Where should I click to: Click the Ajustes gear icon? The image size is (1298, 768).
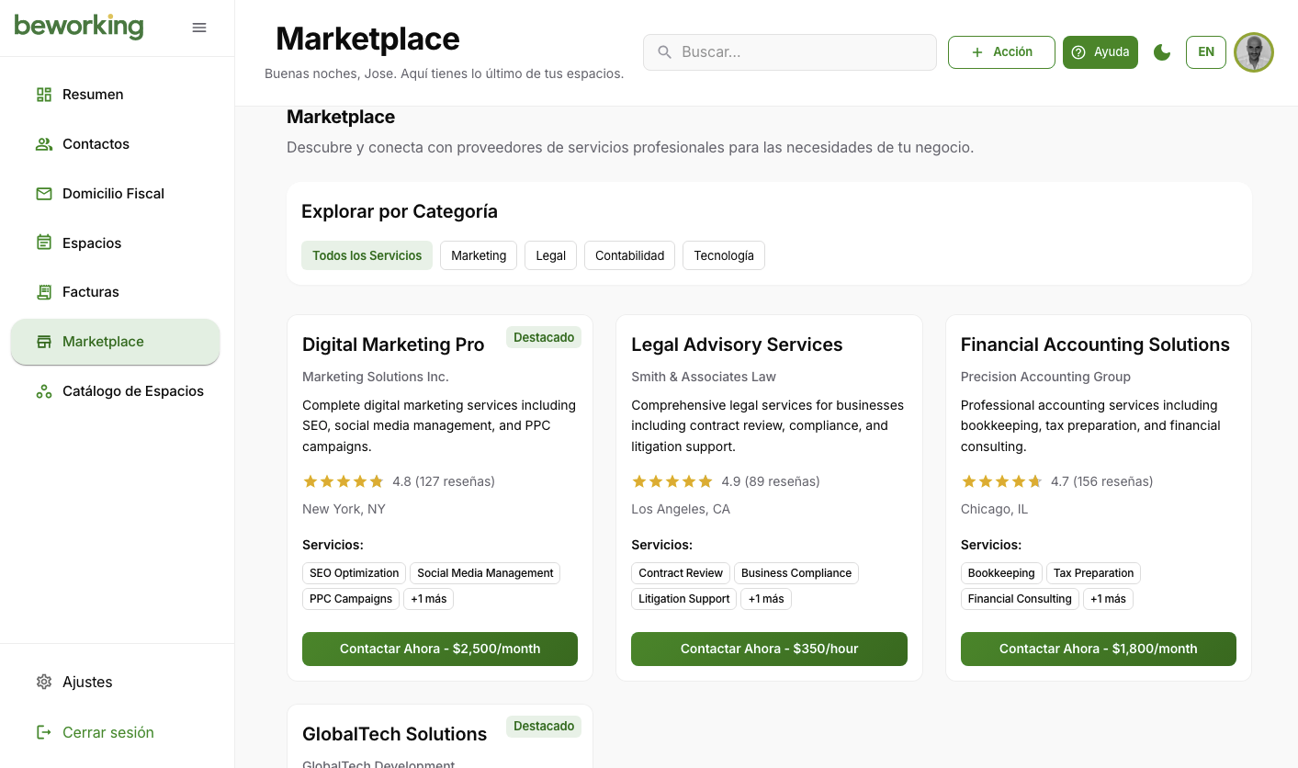pos(43,682)
